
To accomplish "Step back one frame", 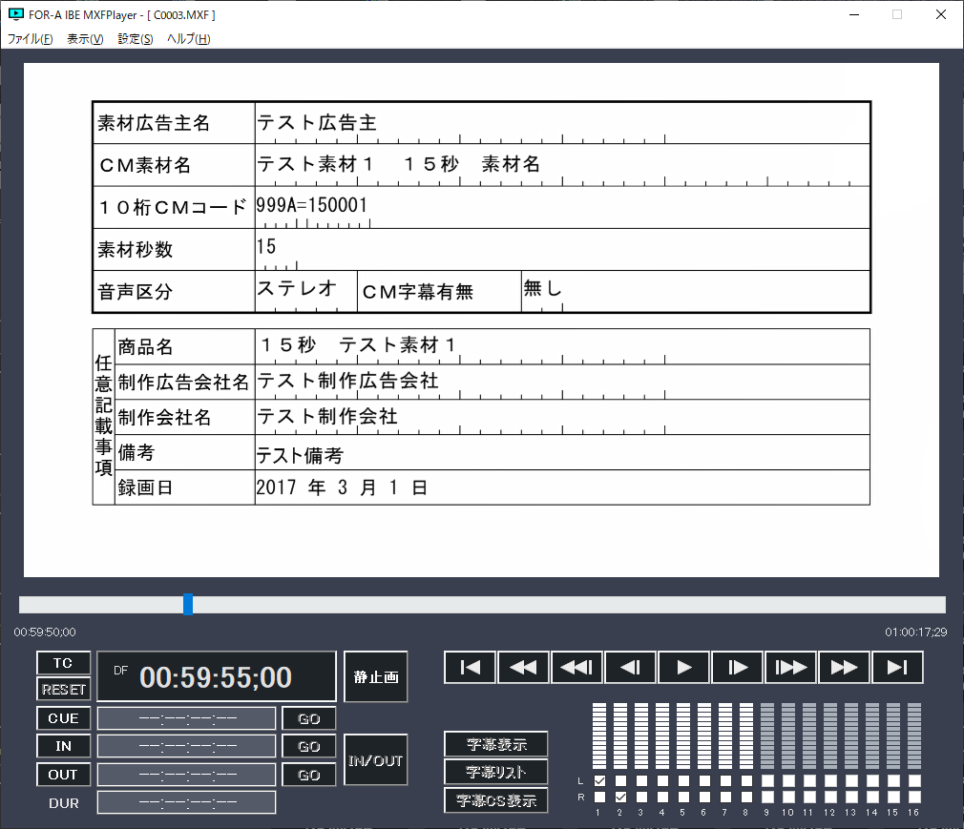I will 630,668.
